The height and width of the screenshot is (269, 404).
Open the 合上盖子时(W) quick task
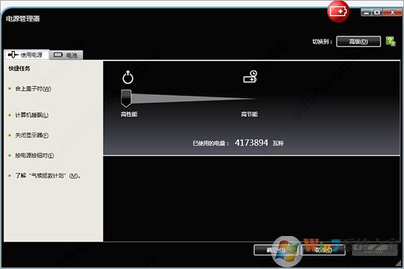[x=33, y=89]
